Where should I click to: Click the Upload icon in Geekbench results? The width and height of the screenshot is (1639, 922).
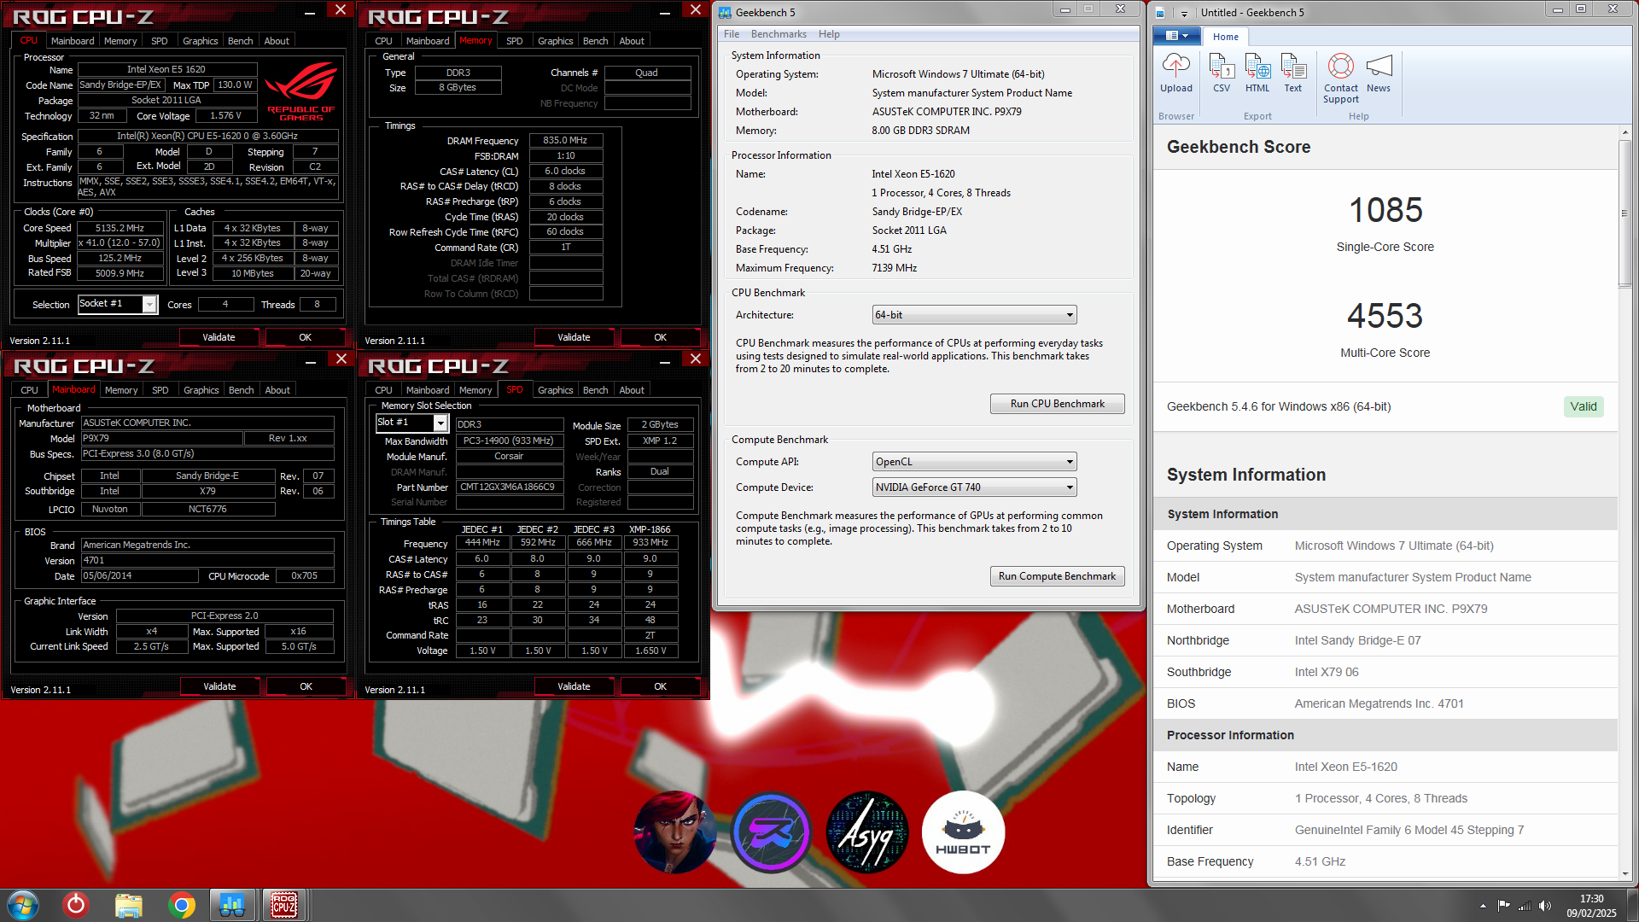[x=1175, y=73]
